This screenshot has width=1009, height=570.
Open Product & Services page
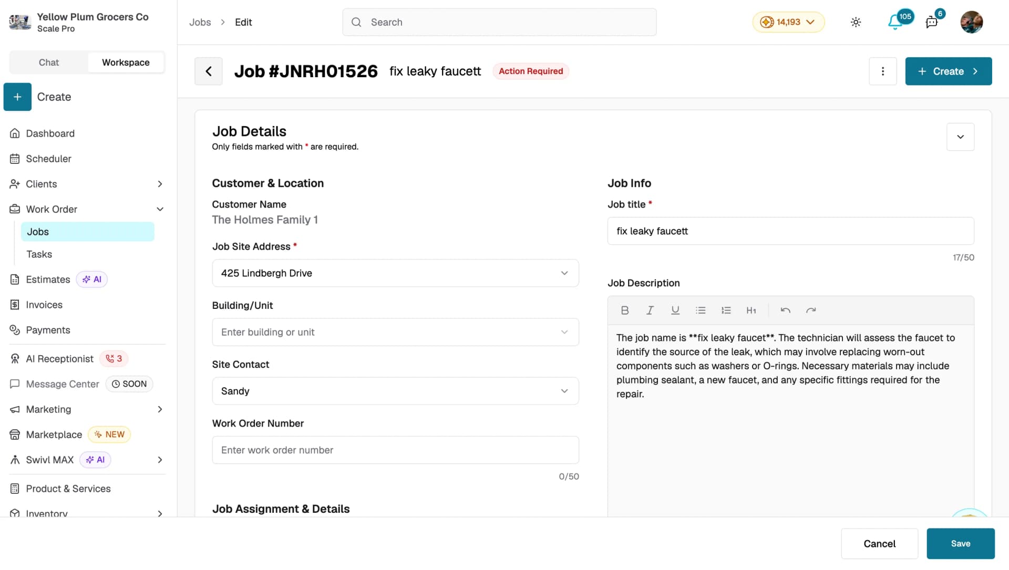coord(68,489)
